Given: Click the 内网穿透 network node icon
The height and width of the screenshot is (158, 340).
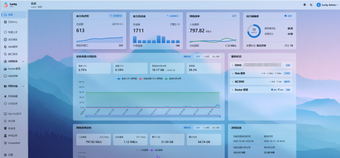Looking at the screenshot, I should click(x=5, y=62).
